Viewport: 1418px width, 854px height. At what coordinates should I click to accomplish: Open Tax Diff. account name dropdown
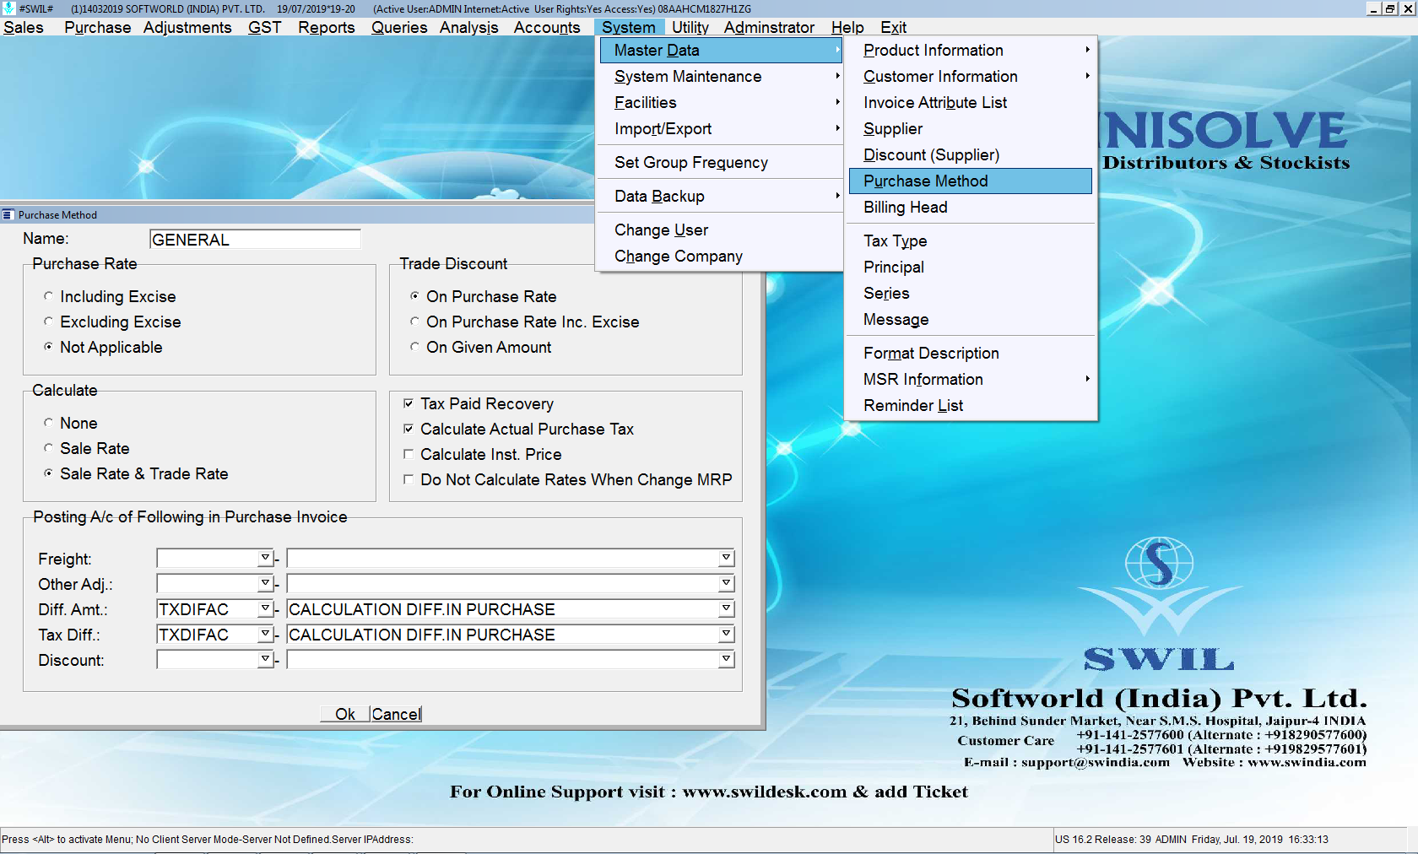pyautogui.click(x=726, y=634)
